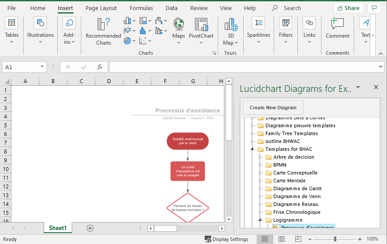Switch to the Formulas tab
Image resolution: width=387 pixels, height=244 pixels.
click(x=141, y=8)
